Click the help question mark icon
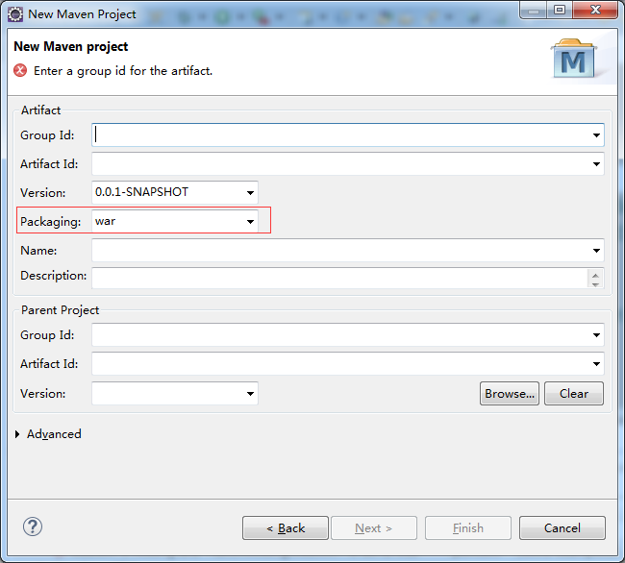Screen dimensions: 625x563 click(x=33, y=526)
